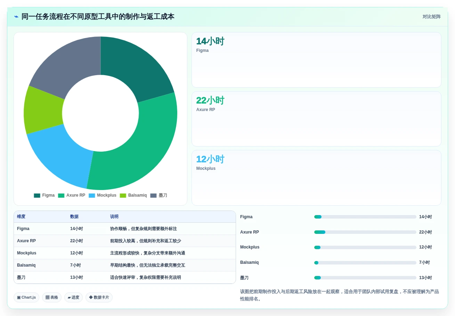Toggle the Figma legend swatch
The height and width of the screenshot is (316, 455).
(x=37, y=196)
